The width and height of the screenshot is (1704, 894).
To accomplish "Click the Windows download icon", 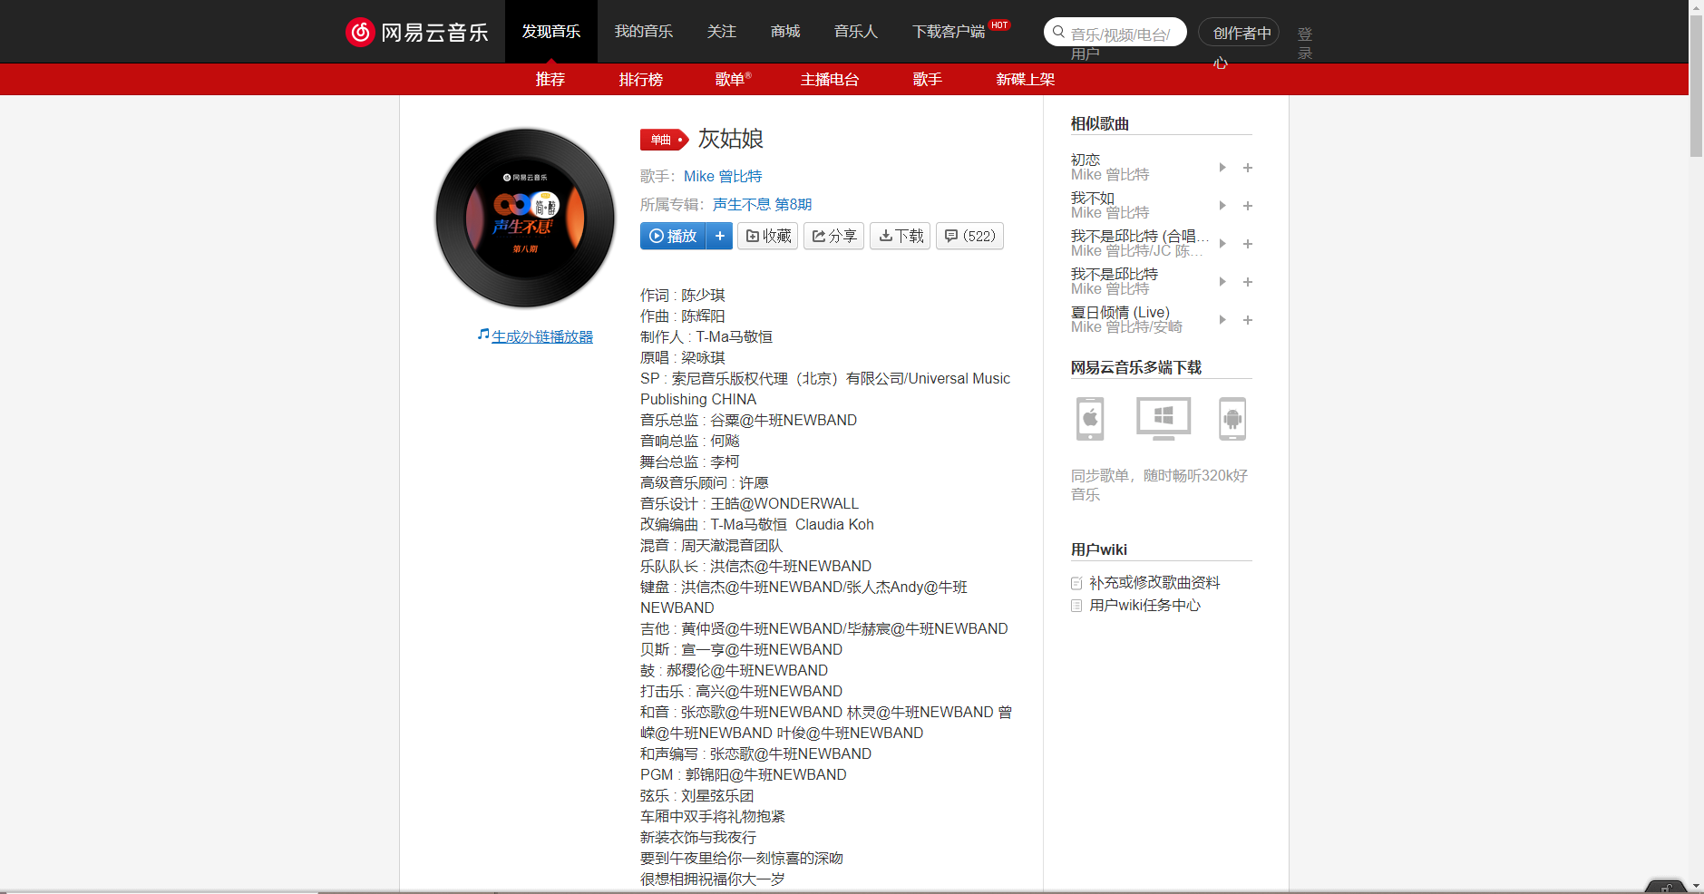I will (x=1162, y=418).
